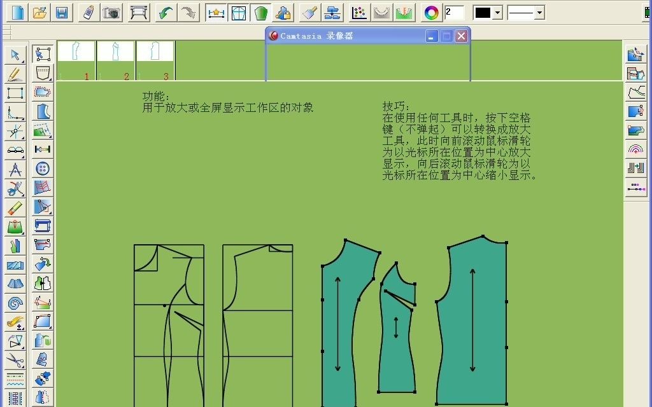
Task: Click the black color swatch
Action: (x=483, y=11)
